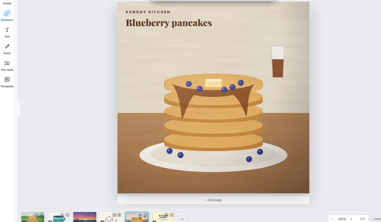Duplicate the pancakes page thumbnail
The height and width of the screenshot is (222, 381).
click(x=140, y=215)
